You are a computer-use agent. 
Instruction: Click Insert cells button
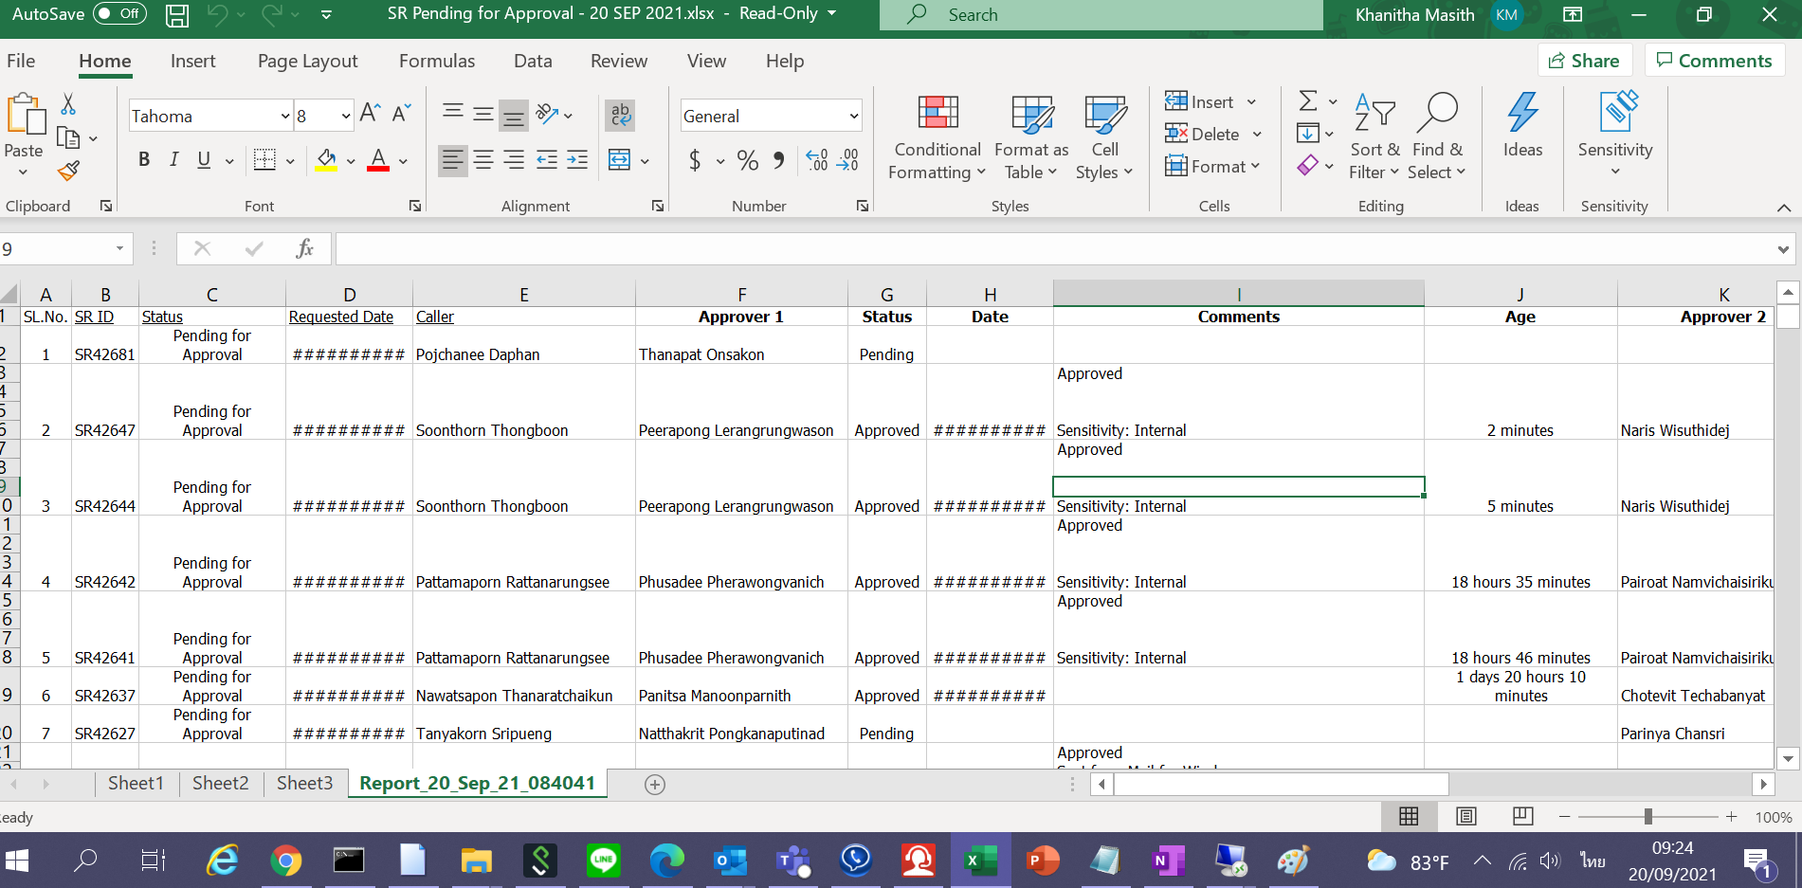click(x=1211, y=101)
